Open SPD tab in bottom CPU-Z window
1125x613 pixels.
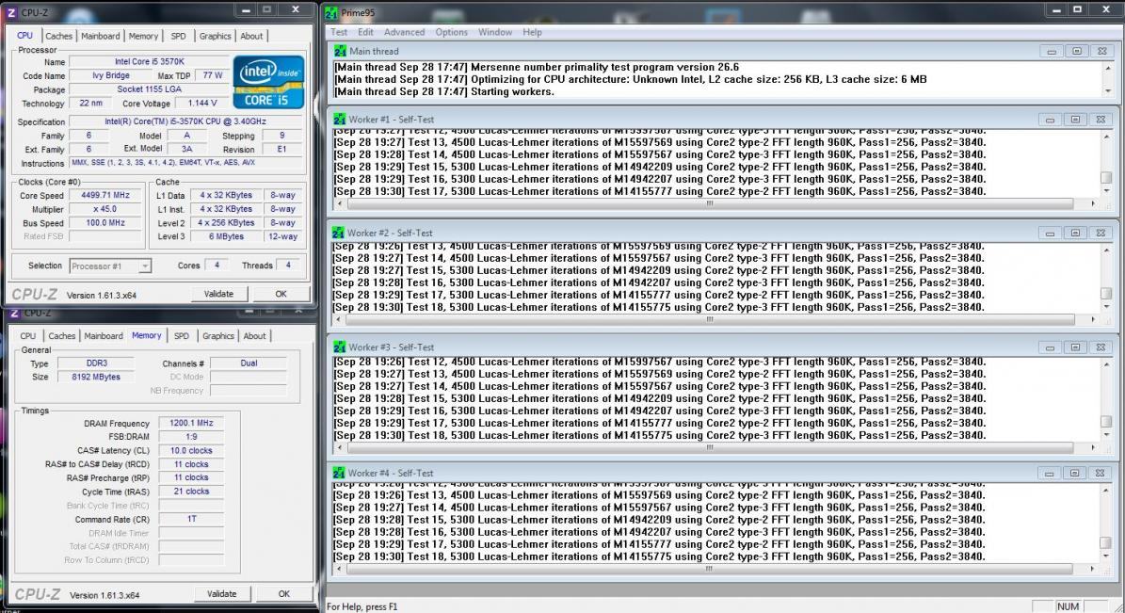(x=182, y=336)
